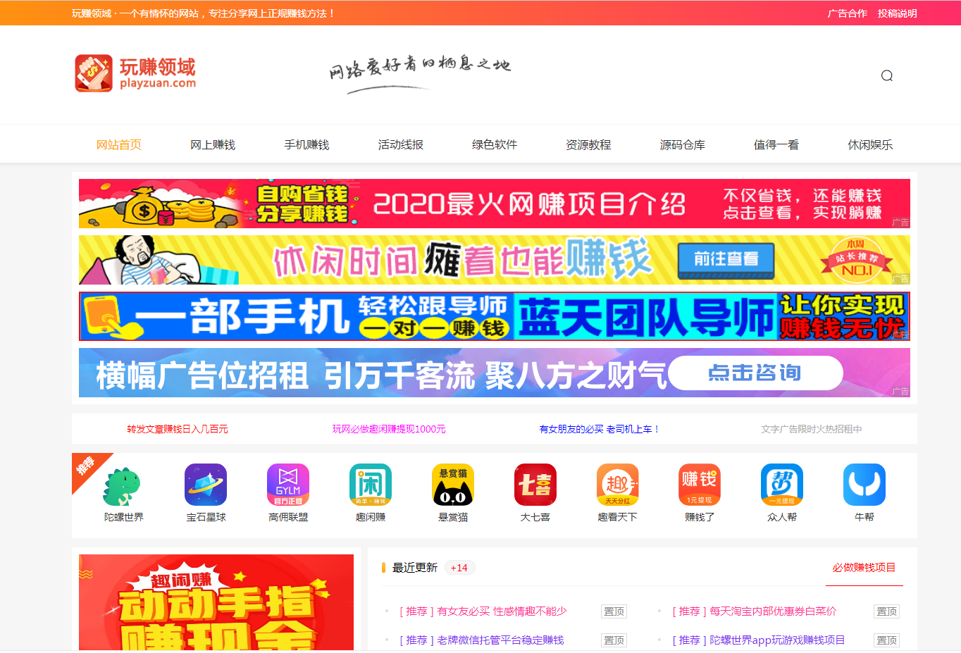Open the 众人帮 app icon
Screen dimensions: 961x653
(x=782, y=485)
